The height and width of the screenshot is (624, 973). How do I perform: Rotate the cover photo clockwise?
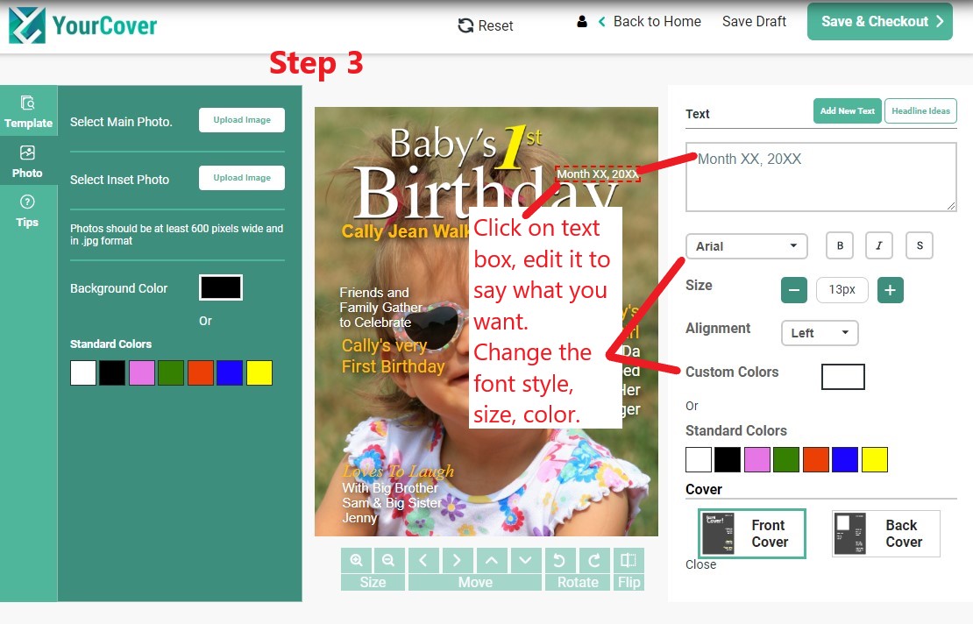pyautogui.click(x=593, y=559)
